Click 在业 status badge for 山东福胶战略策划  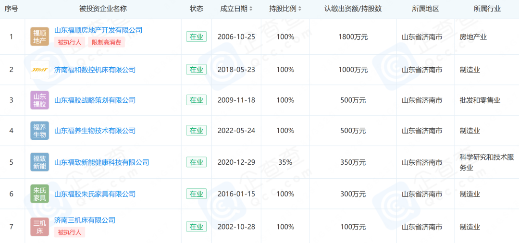(196, 100)
